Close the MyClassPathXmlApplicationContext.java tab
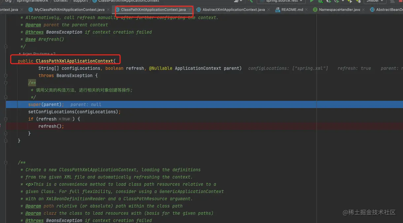The width and height of the screenshot is (403, 223). (x=108, y=10)
